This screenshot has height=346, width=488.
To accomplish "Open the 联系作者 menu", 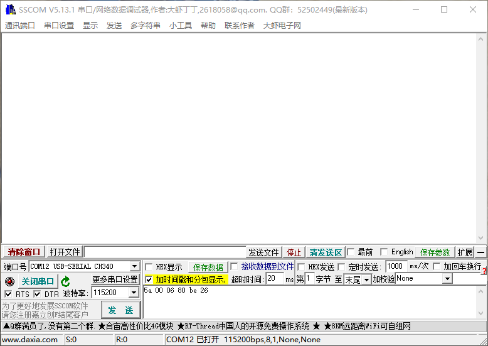I will pyautogui.click(x=240, y=26).
